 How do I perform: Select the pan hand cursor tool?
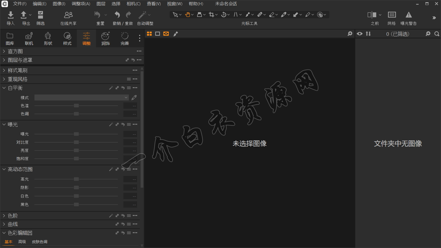(187, 15)
